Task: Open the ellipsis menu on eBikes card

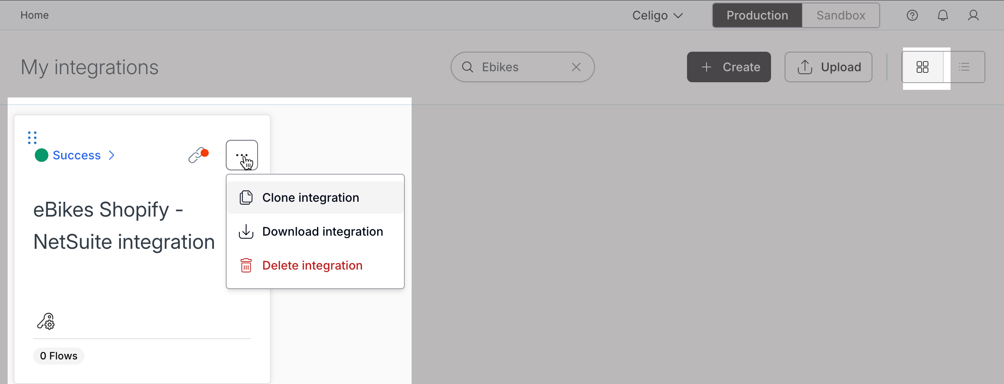Action: coord(242,155)
